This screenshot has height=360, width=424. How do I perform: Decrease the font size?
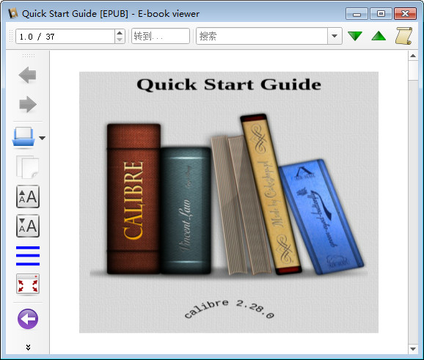pyautogui.click(x=28, y=226)
